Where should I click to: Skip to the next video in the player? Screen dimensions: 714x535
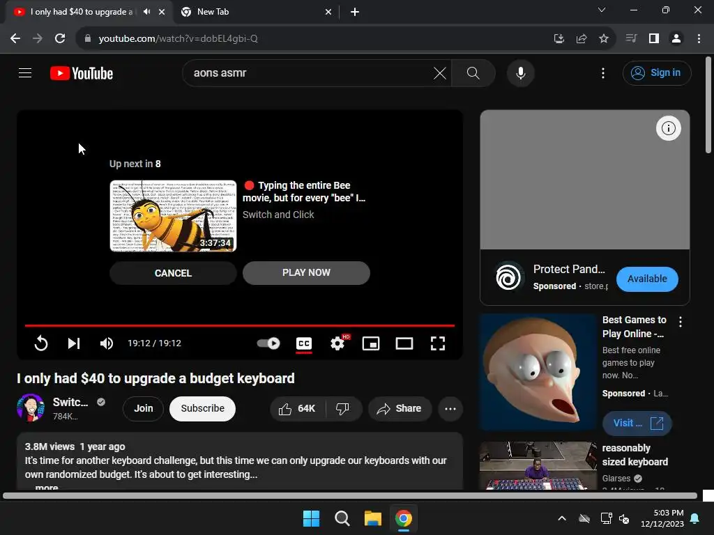74,343
